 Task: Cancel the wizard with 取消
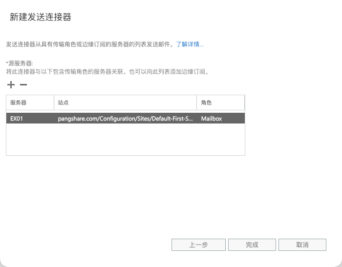(x=302, y=245)
